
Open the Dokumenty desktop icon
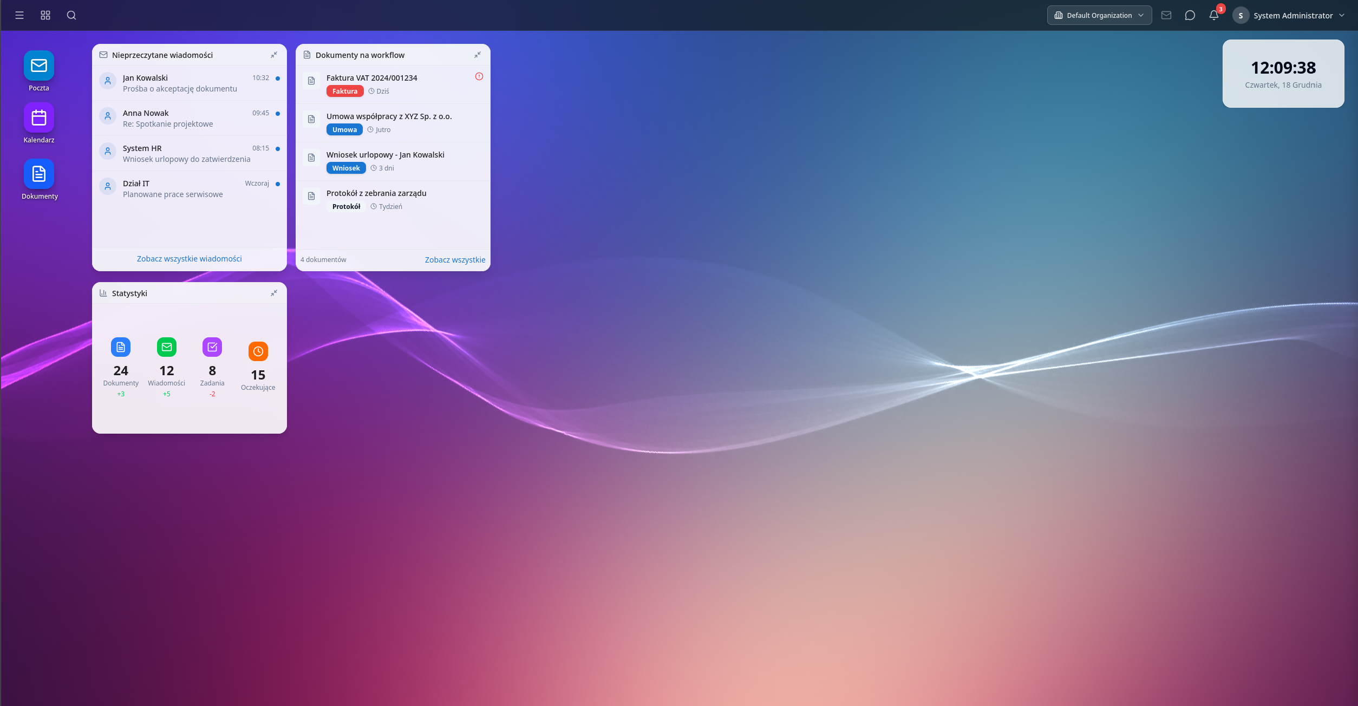38,174
